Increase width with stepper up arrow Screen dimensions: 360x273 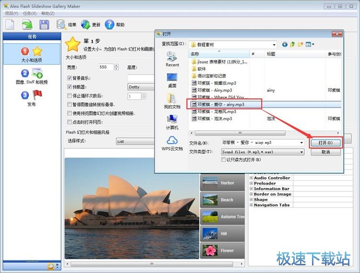point(117,65)
